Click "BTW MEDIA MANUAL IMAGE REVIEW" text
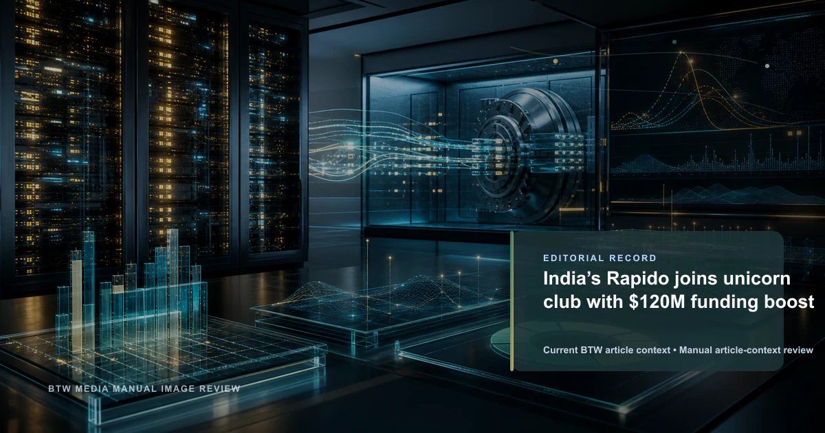825x433 pixels. 144,389
